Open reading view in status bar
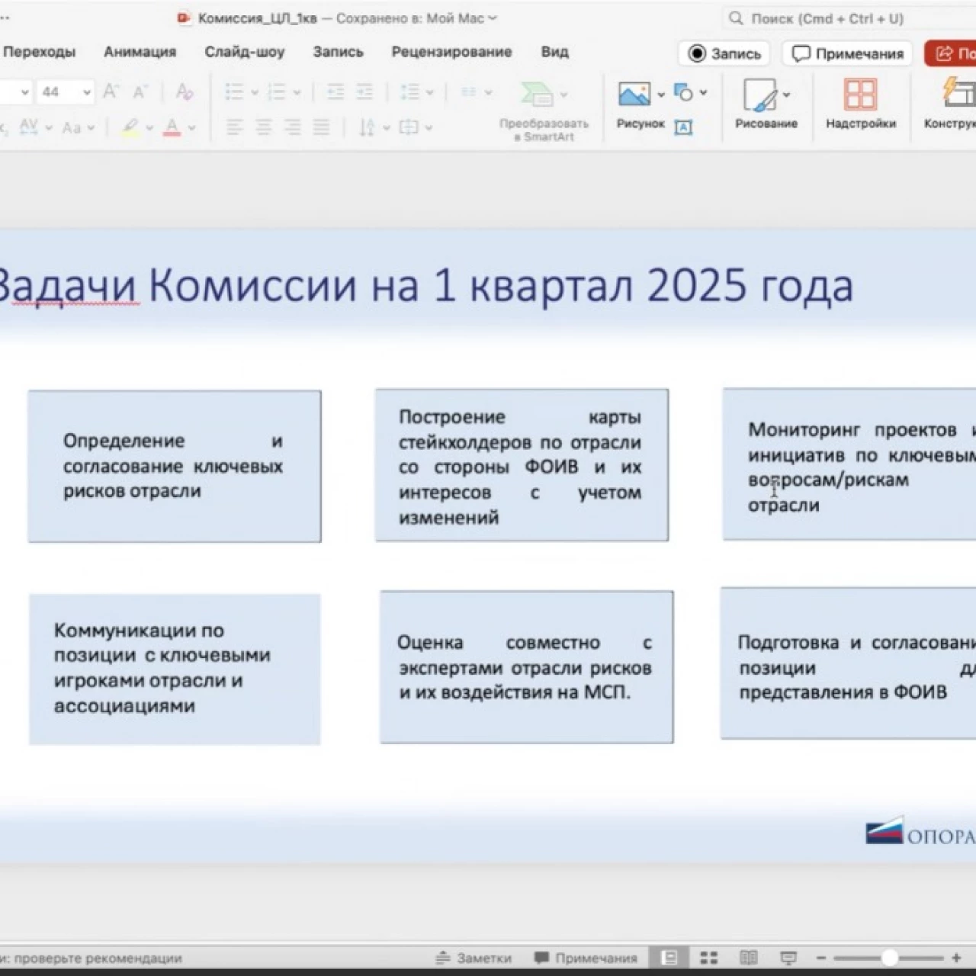 749,958
